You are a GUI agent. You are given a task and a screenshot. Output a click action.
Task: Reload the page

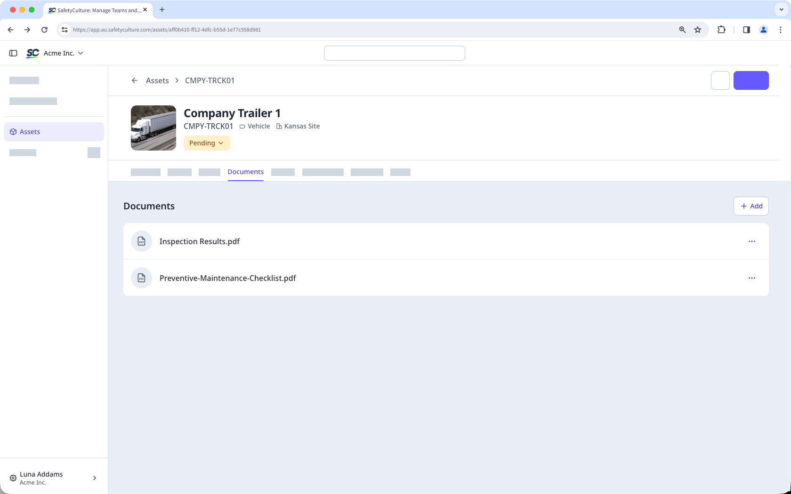pos(44,30)
